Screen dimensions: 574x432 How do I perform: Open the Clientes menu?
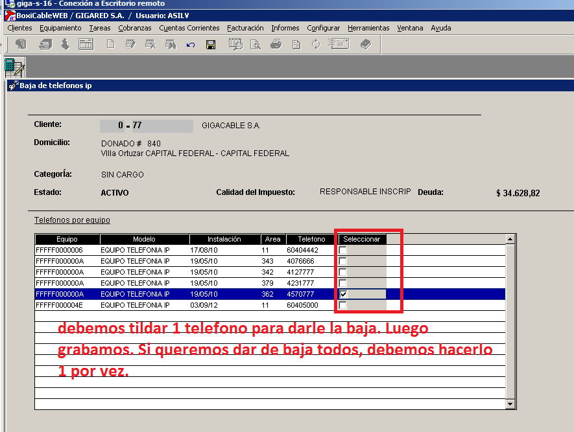point(19,28)
